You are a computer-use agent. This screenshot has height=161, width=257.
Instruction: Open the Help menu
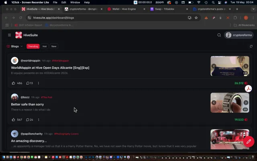(x=87, y=2)
